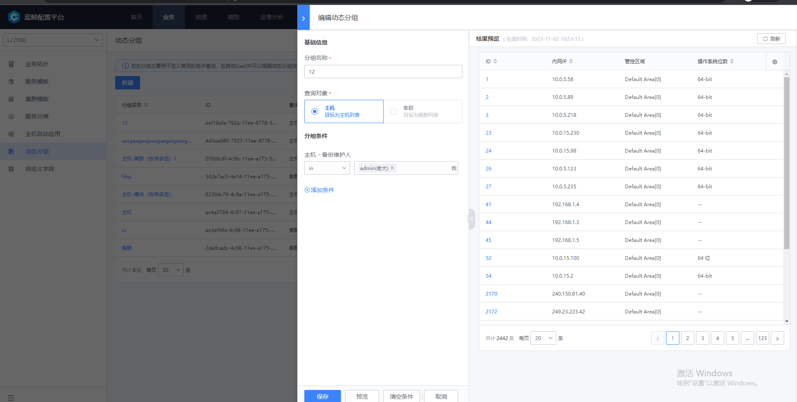Open 业务拓扑 via its sidebar icon

11,64
